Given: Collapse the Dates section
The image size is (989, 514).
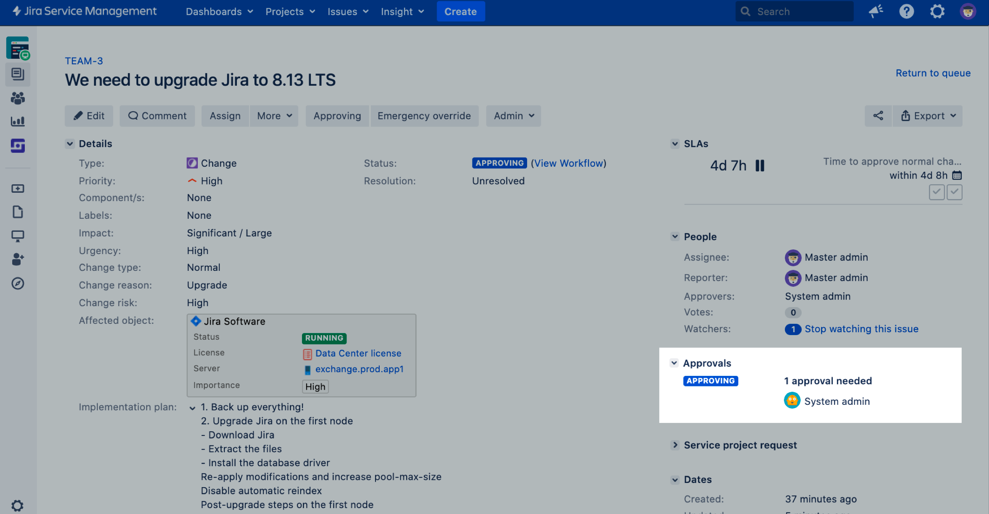Looking at the screenshot, I should pyautogui.click(x=675, y=480).
